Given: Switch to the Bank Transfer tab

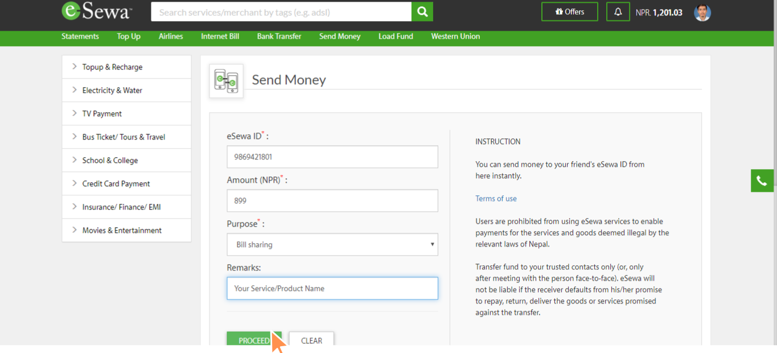Looking at the screenshot, I should point(279,36).
